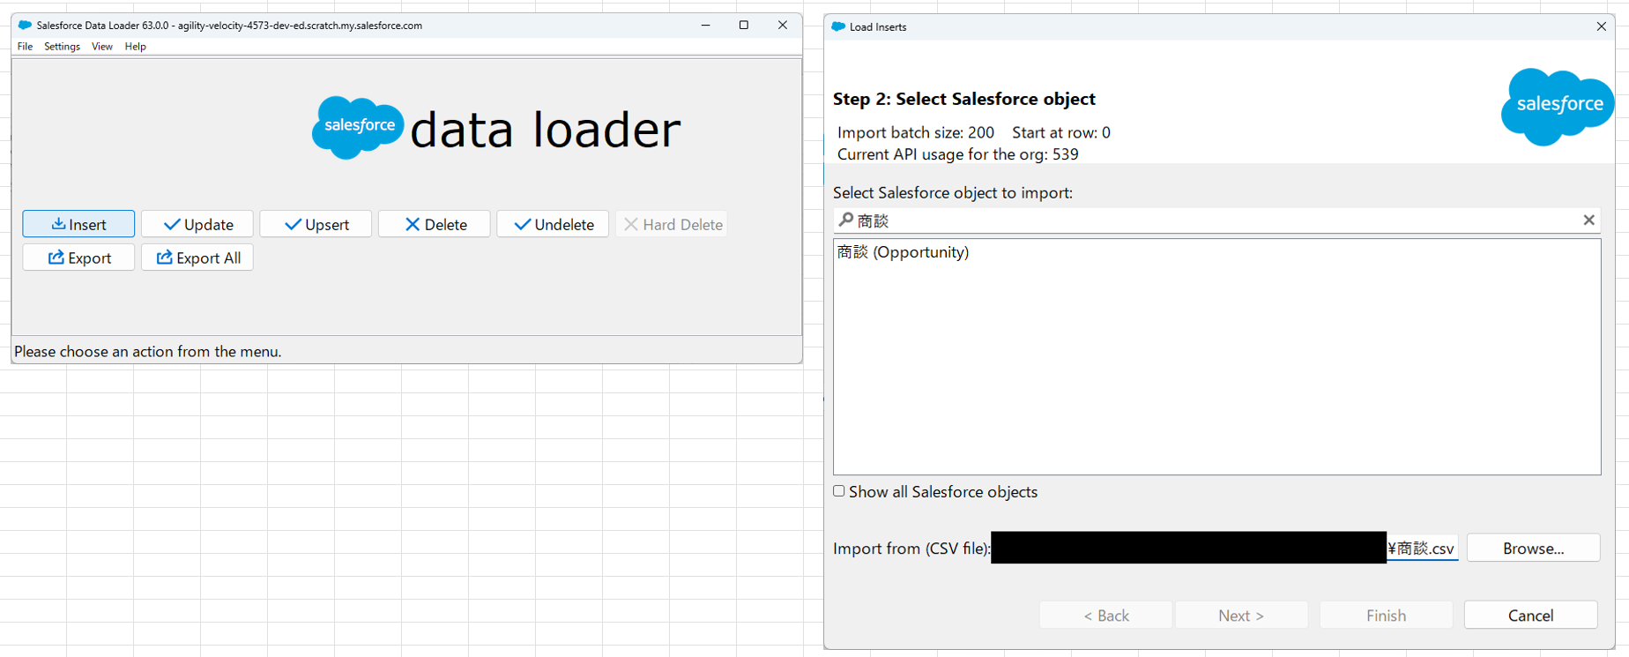1629x657 pixels.
Task: Open the File menu
Action: tap(25, 47)
